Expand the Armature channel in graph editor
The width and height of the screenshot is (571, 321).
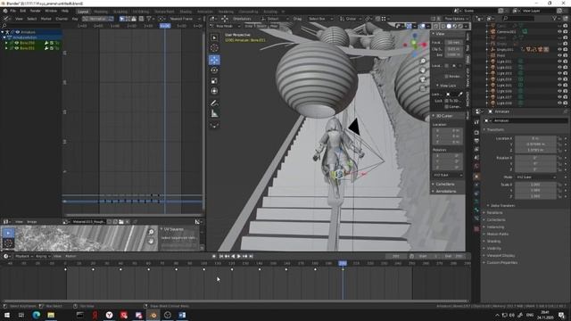[3, 32]
